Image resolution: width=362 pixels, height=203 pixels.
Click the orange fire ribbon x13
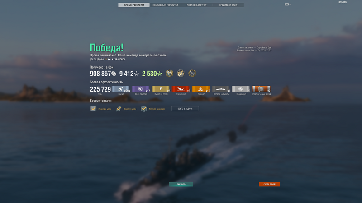pyautogui.click(x=201, y=89)
